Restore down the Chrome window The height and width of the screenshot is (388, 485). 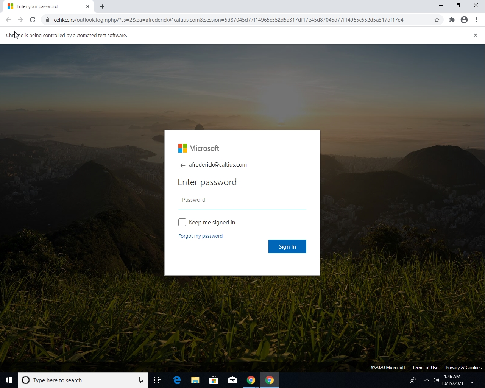coord(458,6)
